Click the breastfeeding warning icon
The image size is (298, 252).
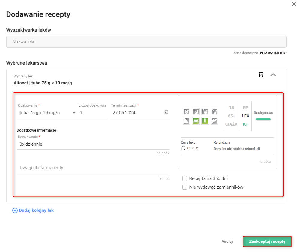(186, 121)
